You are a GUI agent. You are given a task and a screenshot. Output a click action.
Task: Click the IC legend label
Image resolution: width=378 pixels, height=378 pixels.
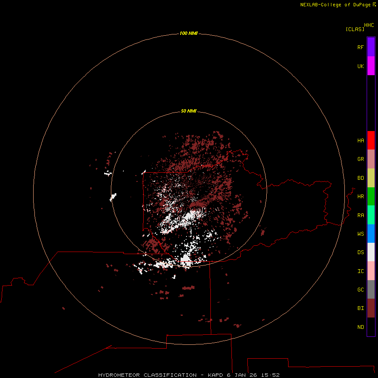[x=360, y=271]
